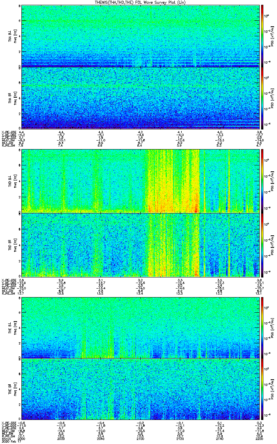Click the 2120 time tick label
The image size is (277, 444).
pyautogui.click(x=180, y=439)
